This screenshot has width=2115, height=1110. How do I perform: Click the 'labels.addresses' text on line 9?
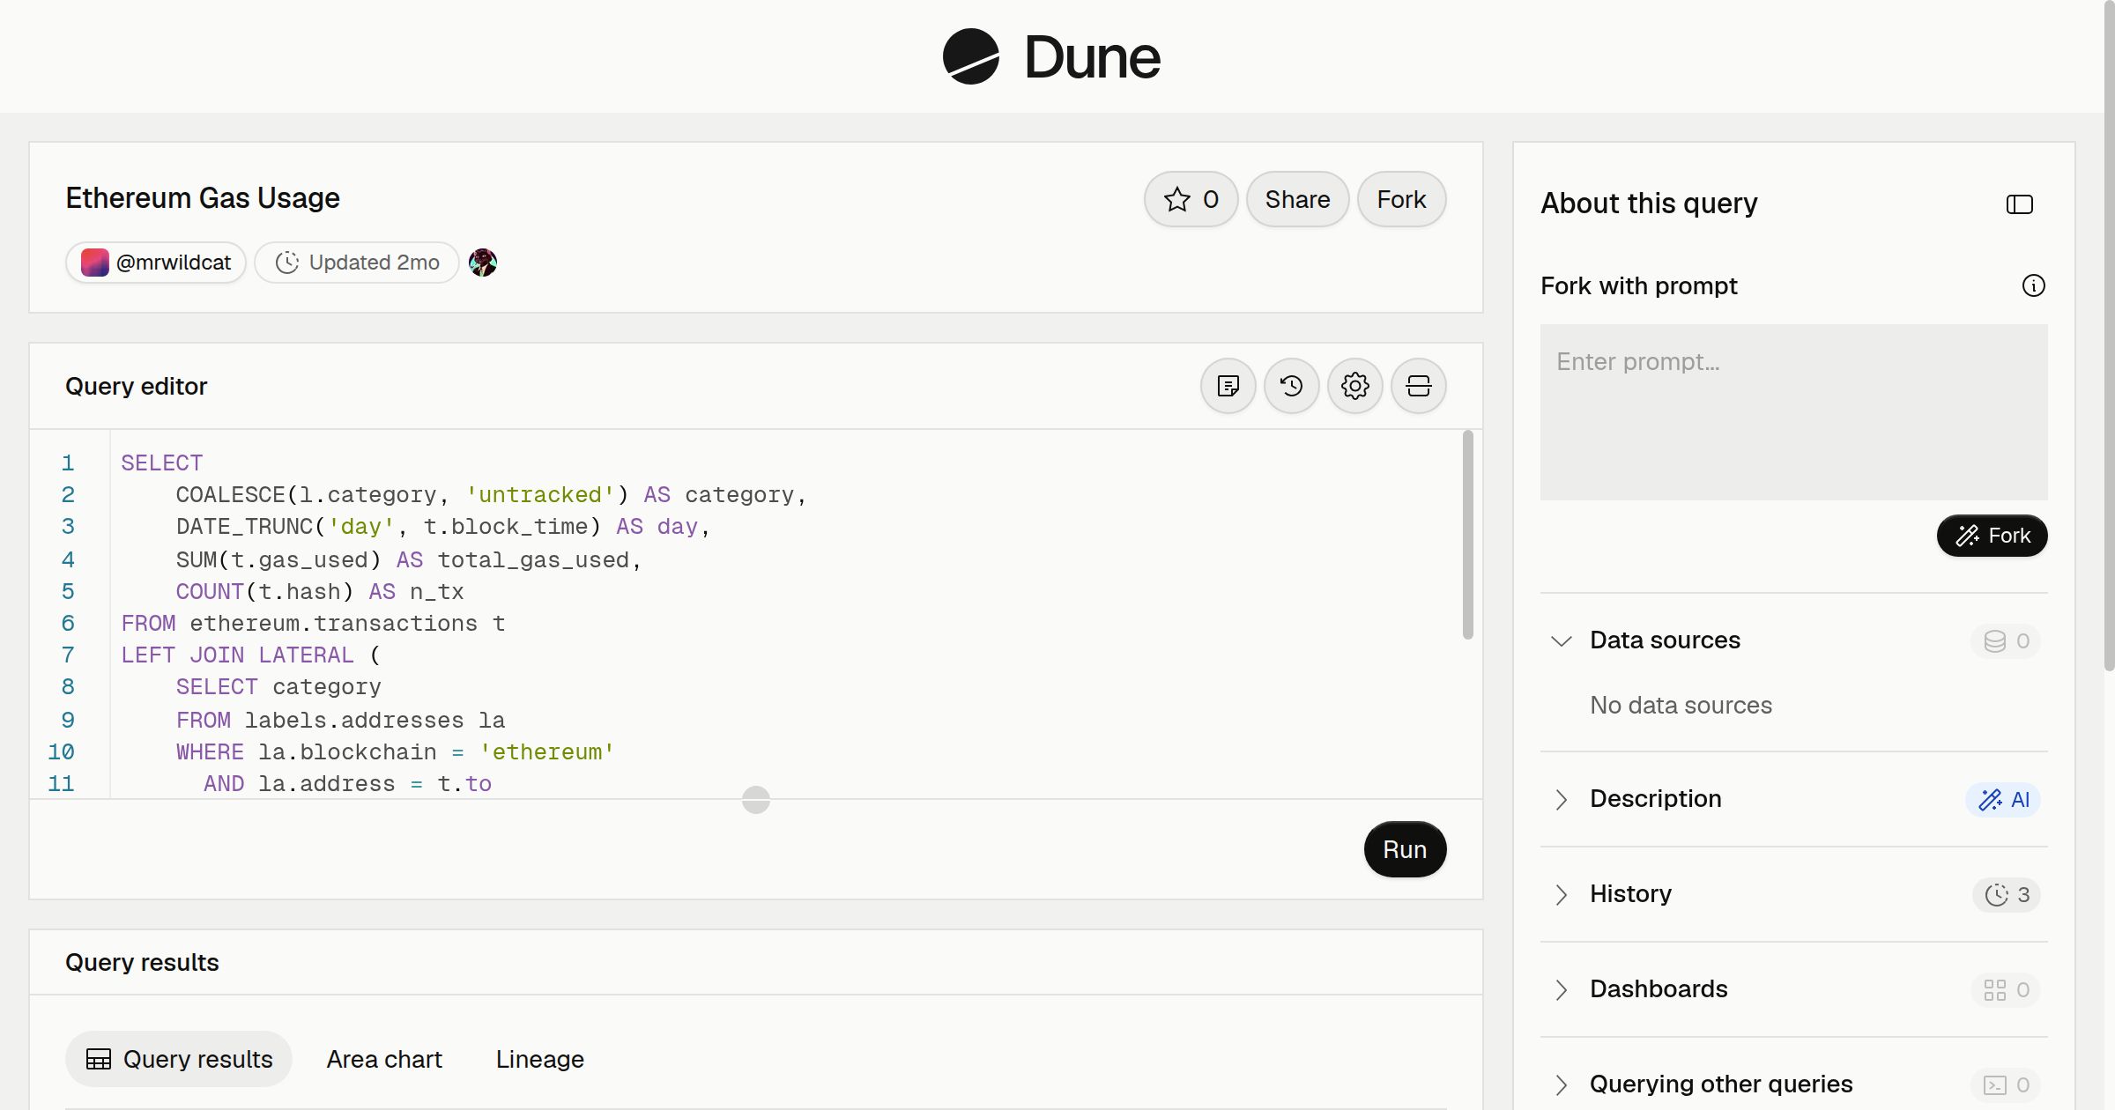pos(354,721)
